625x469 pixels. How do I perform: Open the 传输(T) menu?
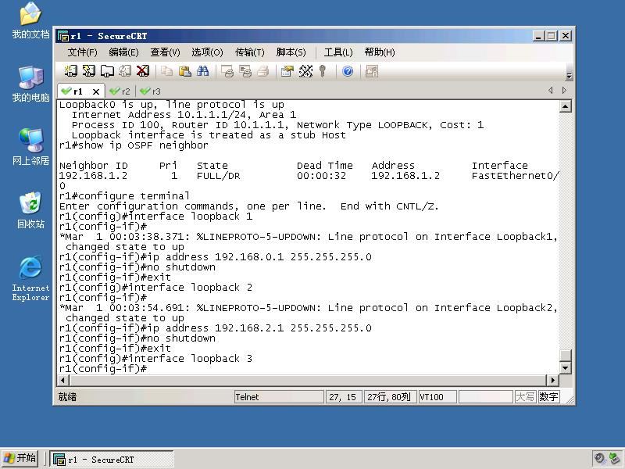click(249, 52)
